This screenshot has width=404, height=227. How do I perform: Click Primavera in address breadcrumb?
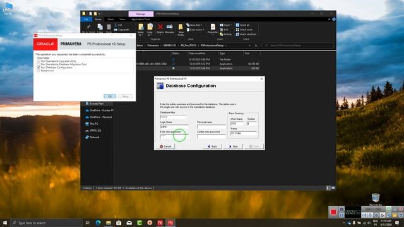point(153,45)
